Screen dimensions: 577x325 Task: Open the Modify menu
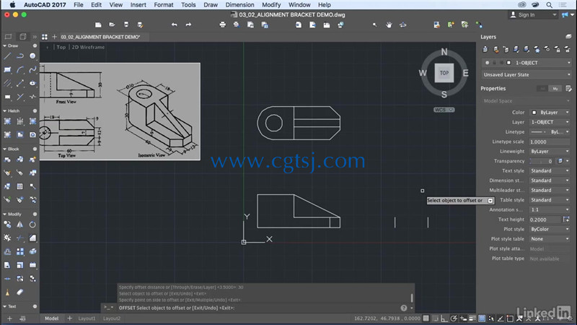click(x=271, y=5)
